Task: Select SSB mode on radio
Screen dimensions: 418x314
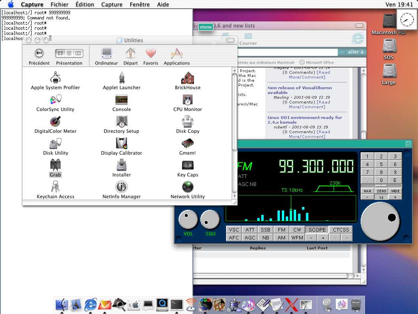Action: (x=266, y=230)
